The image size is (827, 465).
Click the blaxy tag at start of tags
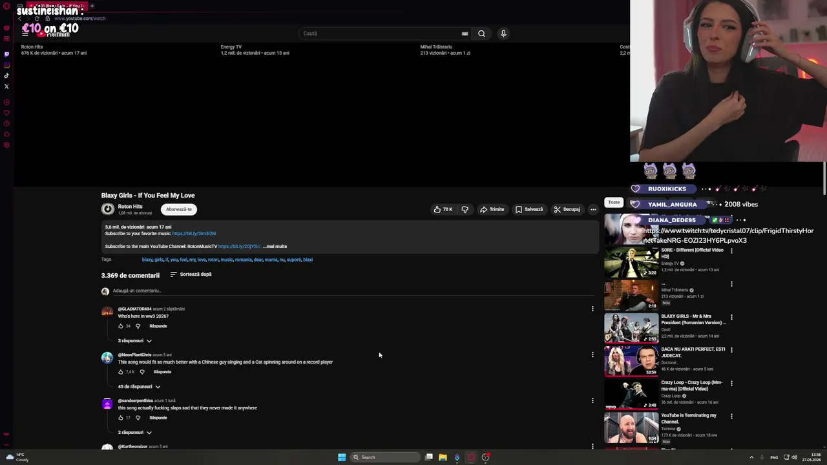click(x=147, y=260)
